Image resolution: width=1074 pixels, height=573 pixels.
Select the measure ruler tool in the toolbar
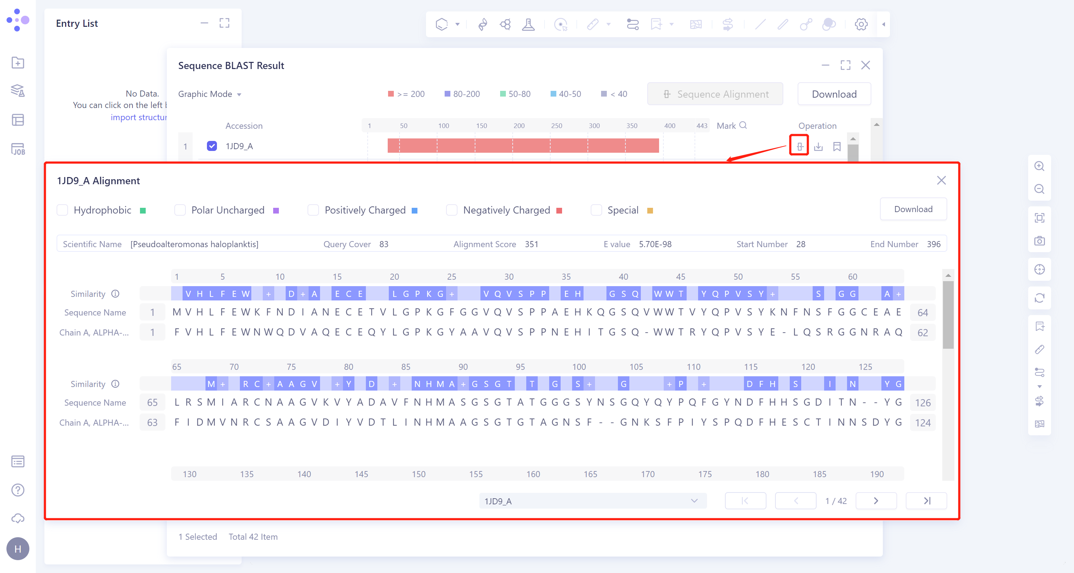click(594, 24)
